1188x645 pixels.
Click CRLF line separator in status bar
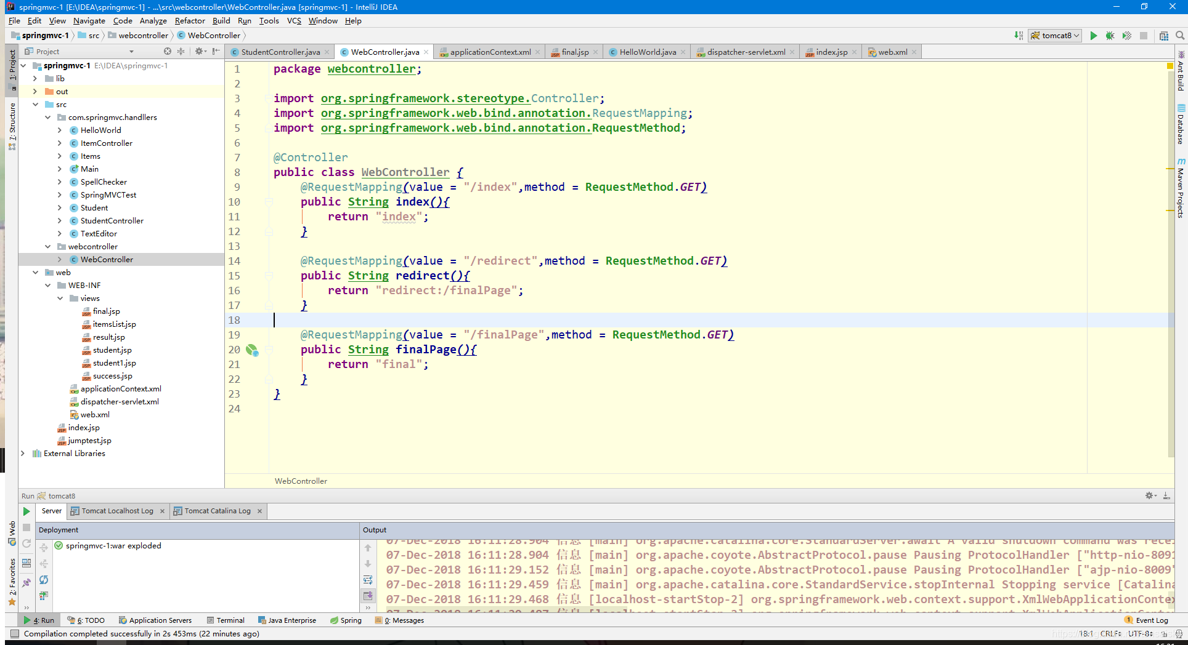click(x=1110, y=633)
